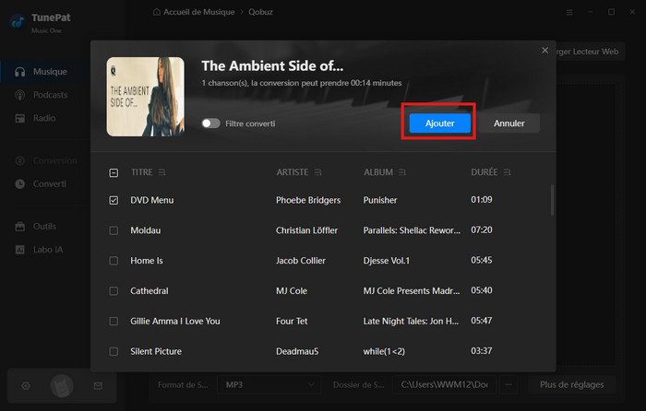Click the song list scrollbar
Viewport: 646px width, 411px height.
coord(552,200)
